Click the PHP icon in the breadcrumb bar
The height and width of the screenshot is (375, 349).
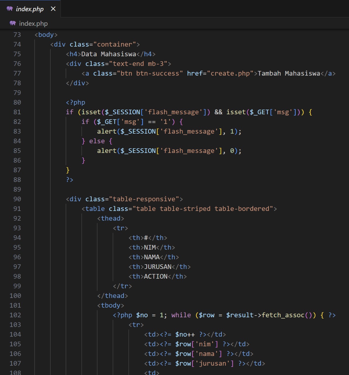(x=13, y=23)
